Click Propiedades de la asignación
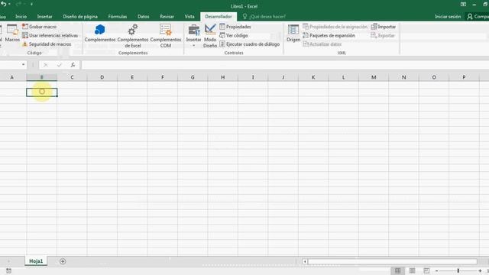The width and height of the screenshot is (489, 275). (x=335, y=27)
